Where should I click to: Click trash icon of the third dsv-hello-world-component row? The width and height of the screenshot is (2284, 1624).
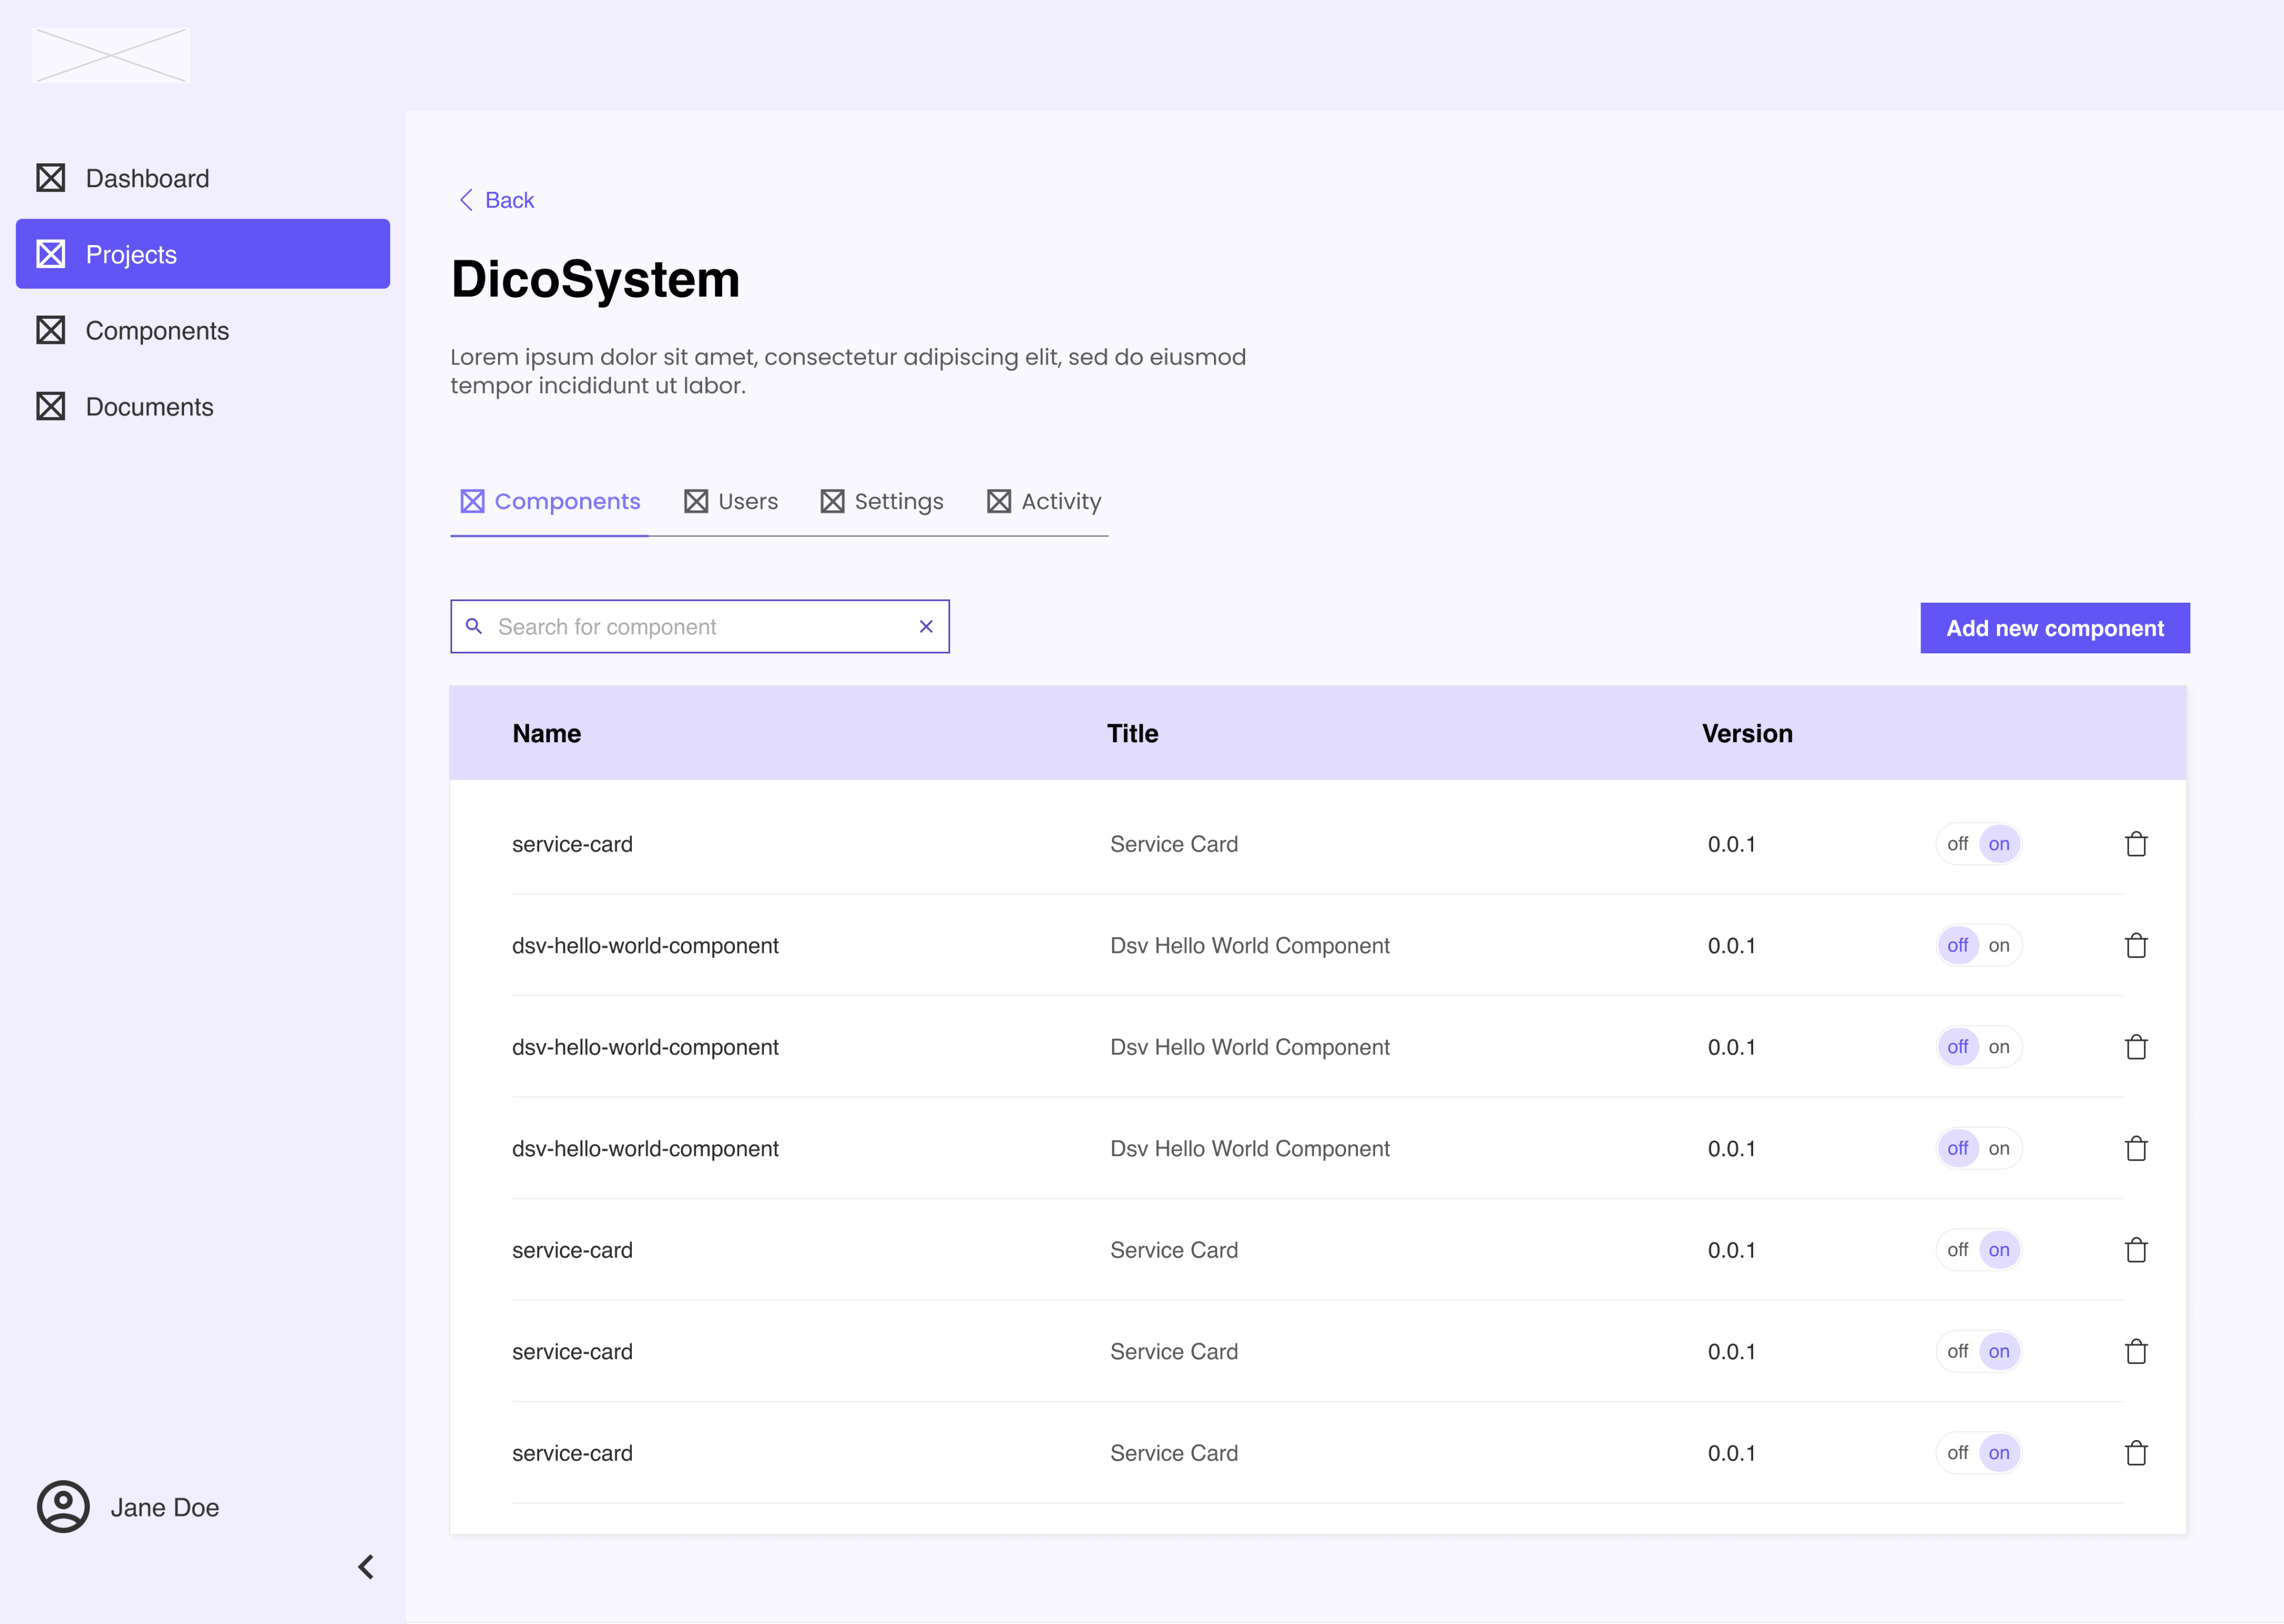click(x=2136, y=1148)
